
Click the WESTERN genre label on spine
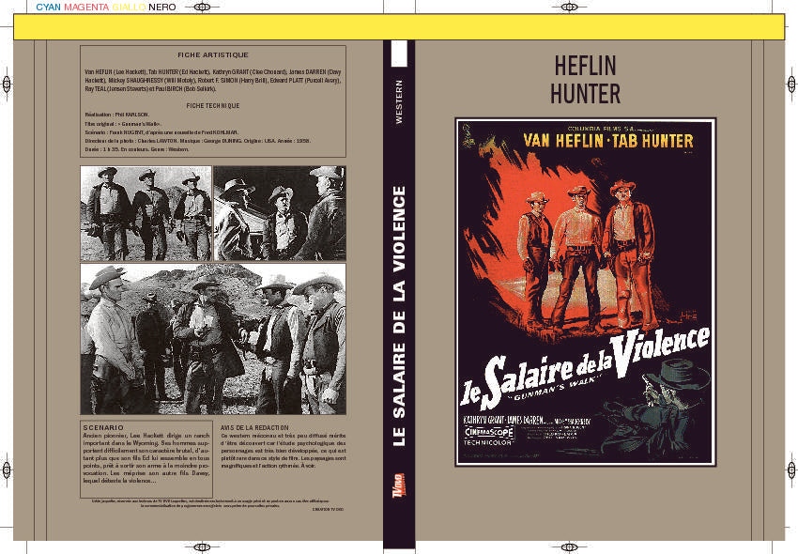pyautogui.click(x=399, y=101)
